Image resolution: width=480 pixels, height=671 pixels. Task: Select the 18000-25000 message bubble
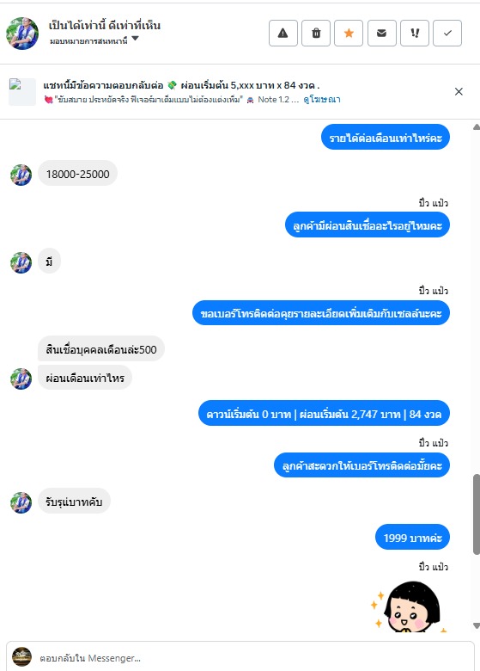78,174
